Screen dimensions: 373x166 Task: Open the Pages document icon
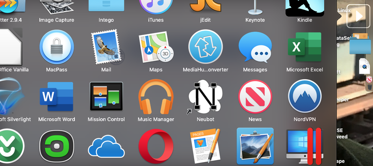(206, 146)
